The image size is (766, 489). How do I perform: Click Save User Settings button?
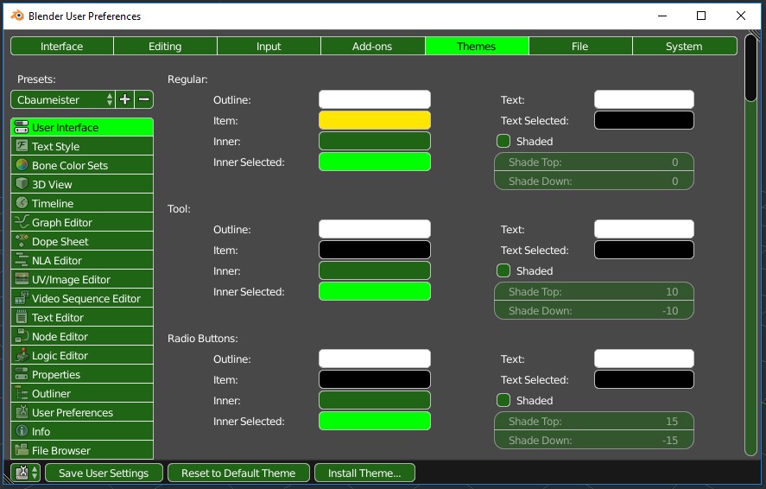pyautogui.click(x=104, y=473)
